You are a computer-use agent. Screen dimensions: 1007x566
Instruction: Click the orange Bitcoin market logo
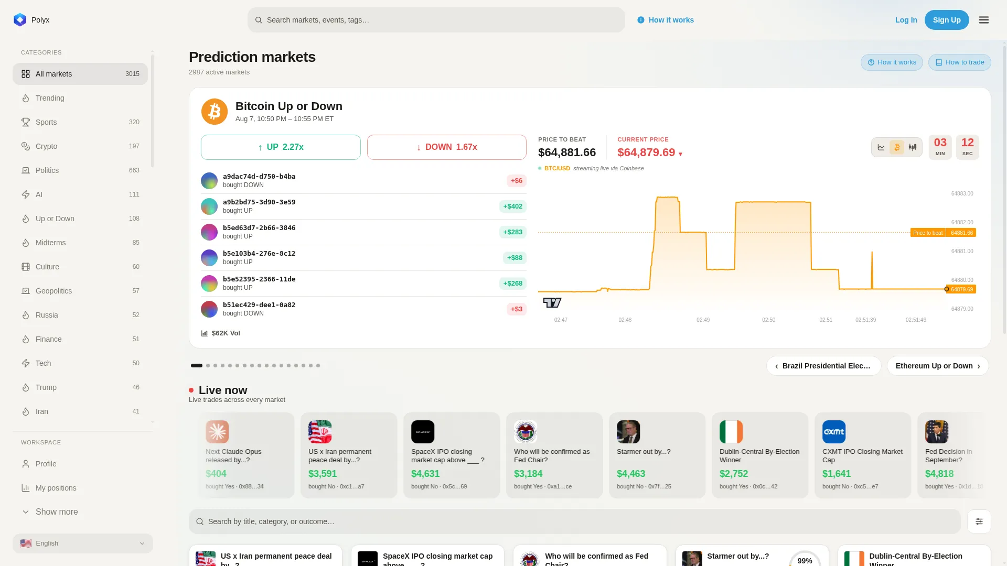[x=215, y=112]
